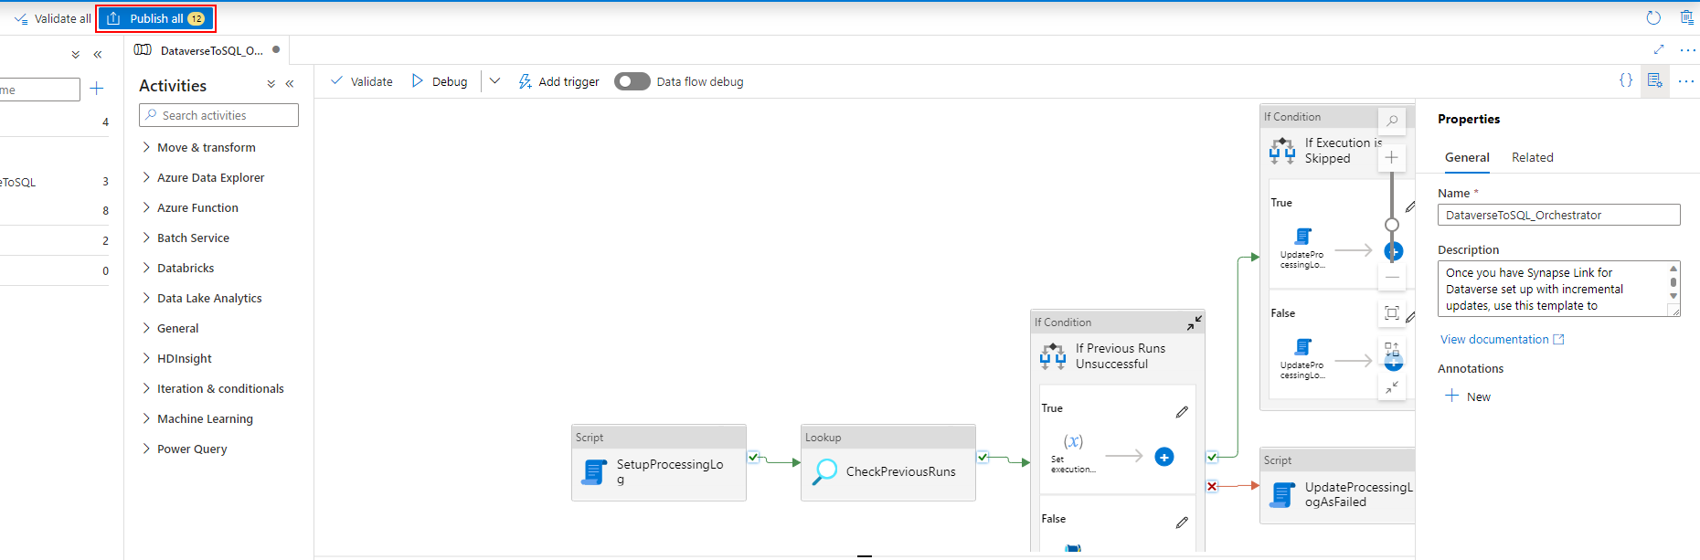Screen dimensions: 1700x560
Task: Zoom in with the canvas plus button
Action: [1392, 157]
